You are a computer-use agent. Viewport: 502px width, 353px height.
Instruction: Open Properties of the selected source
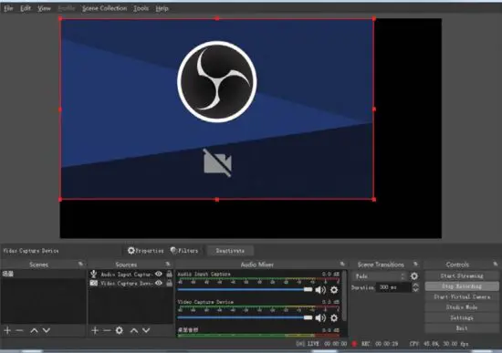pos(146,251)
